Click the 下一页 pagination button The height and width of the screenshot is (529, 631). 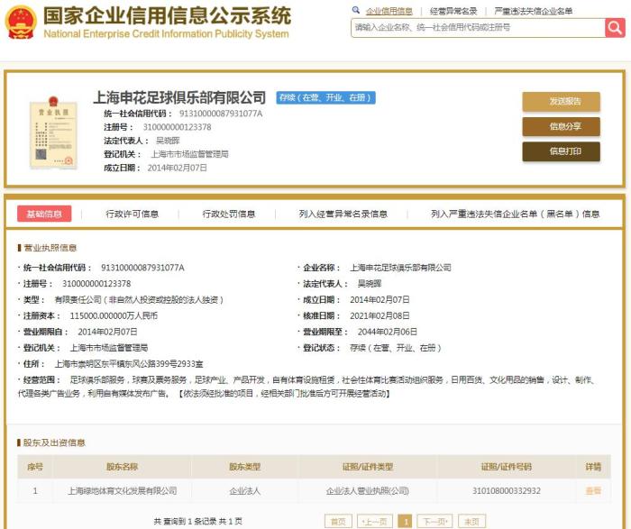point(434,522)
